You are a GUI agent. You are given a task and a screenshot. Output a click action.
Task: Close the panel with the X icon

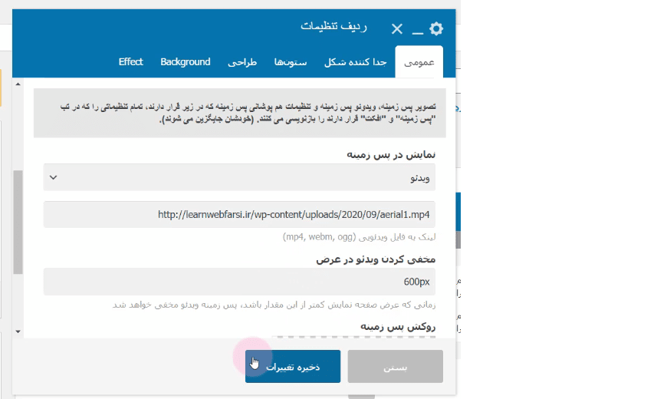click(397, 29)
